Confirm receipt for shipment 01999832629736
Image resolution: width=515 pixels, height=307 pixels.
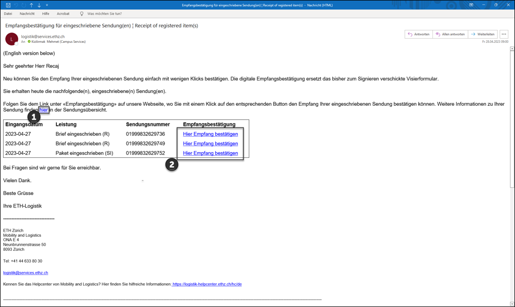(210, 134)
